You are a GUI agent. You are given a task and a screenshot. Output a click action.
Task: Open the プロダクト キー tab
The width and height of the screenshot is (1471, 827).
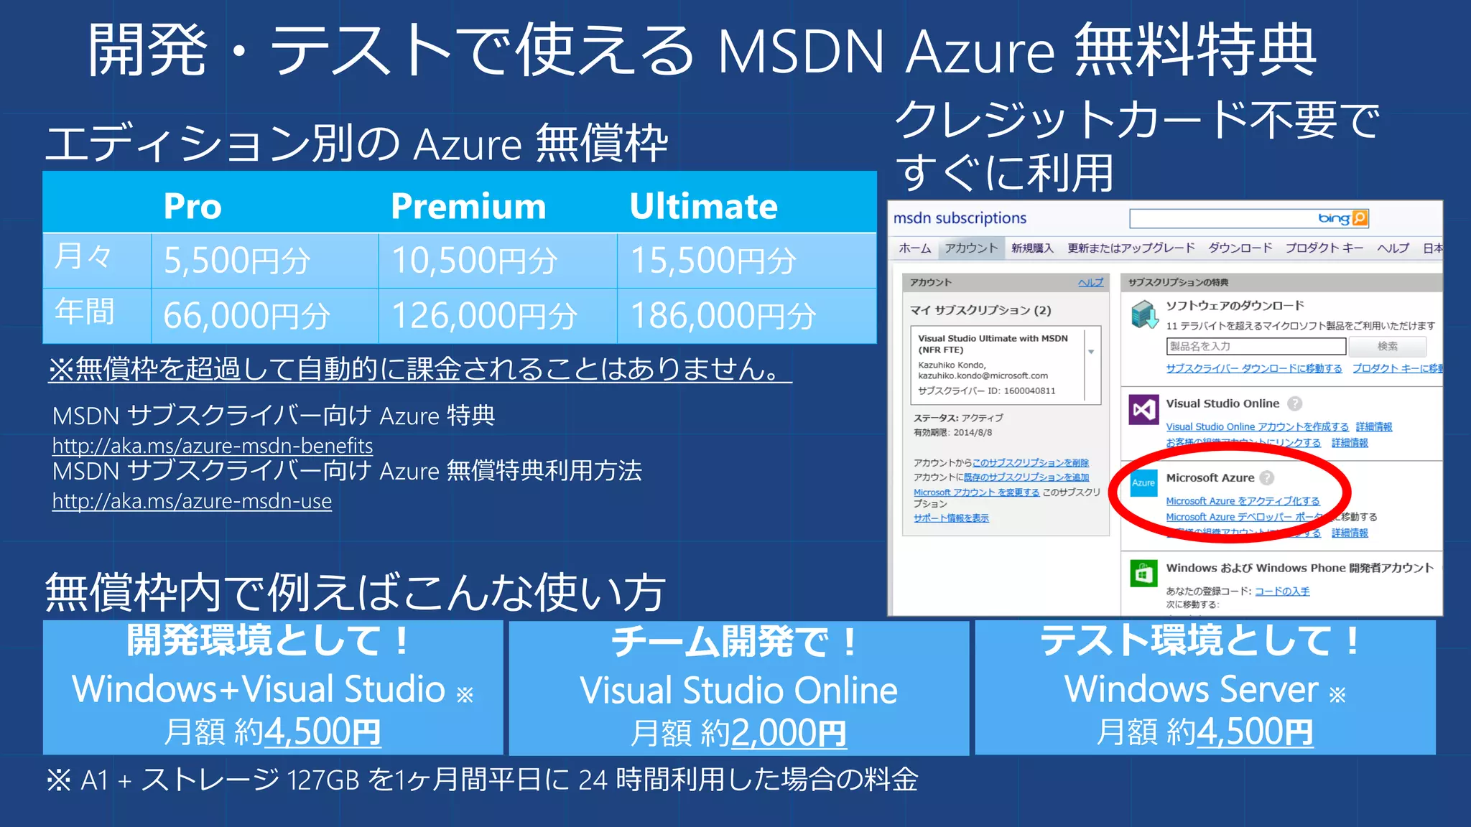(x=1324, y=248)
